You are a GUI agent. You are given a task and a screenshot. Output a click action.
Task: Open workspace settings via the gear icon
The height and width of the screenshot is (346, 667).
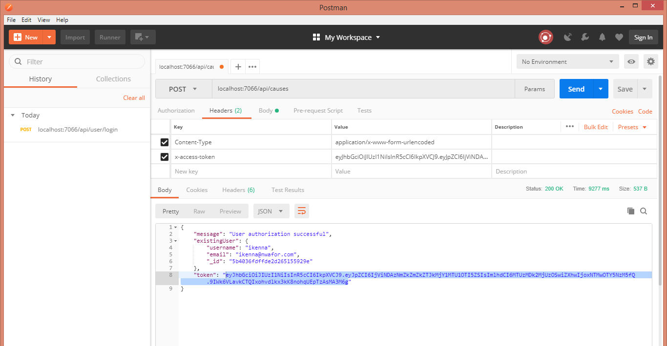click(x=650, y=61)
